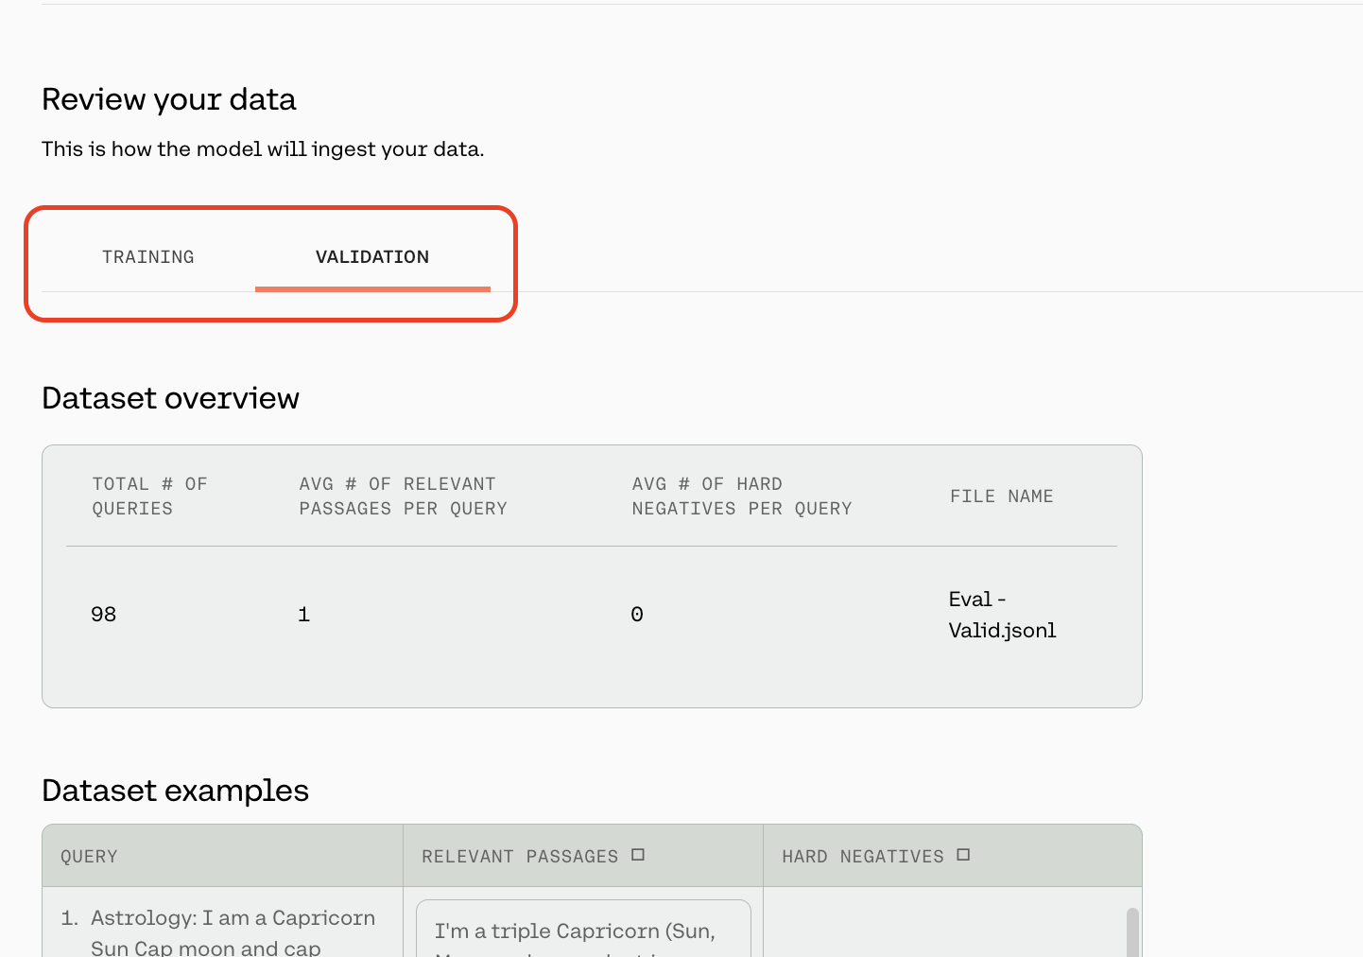1363x957 pixels.
Task: Open the triple Capricorn passage card
Action: click(x=582, y=931)
